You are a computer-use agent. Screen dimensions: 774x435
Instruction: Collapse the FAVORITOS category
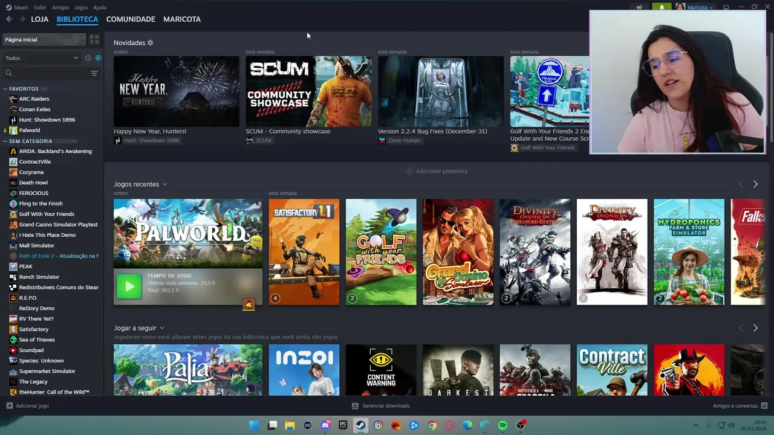(x=5, y=89)
